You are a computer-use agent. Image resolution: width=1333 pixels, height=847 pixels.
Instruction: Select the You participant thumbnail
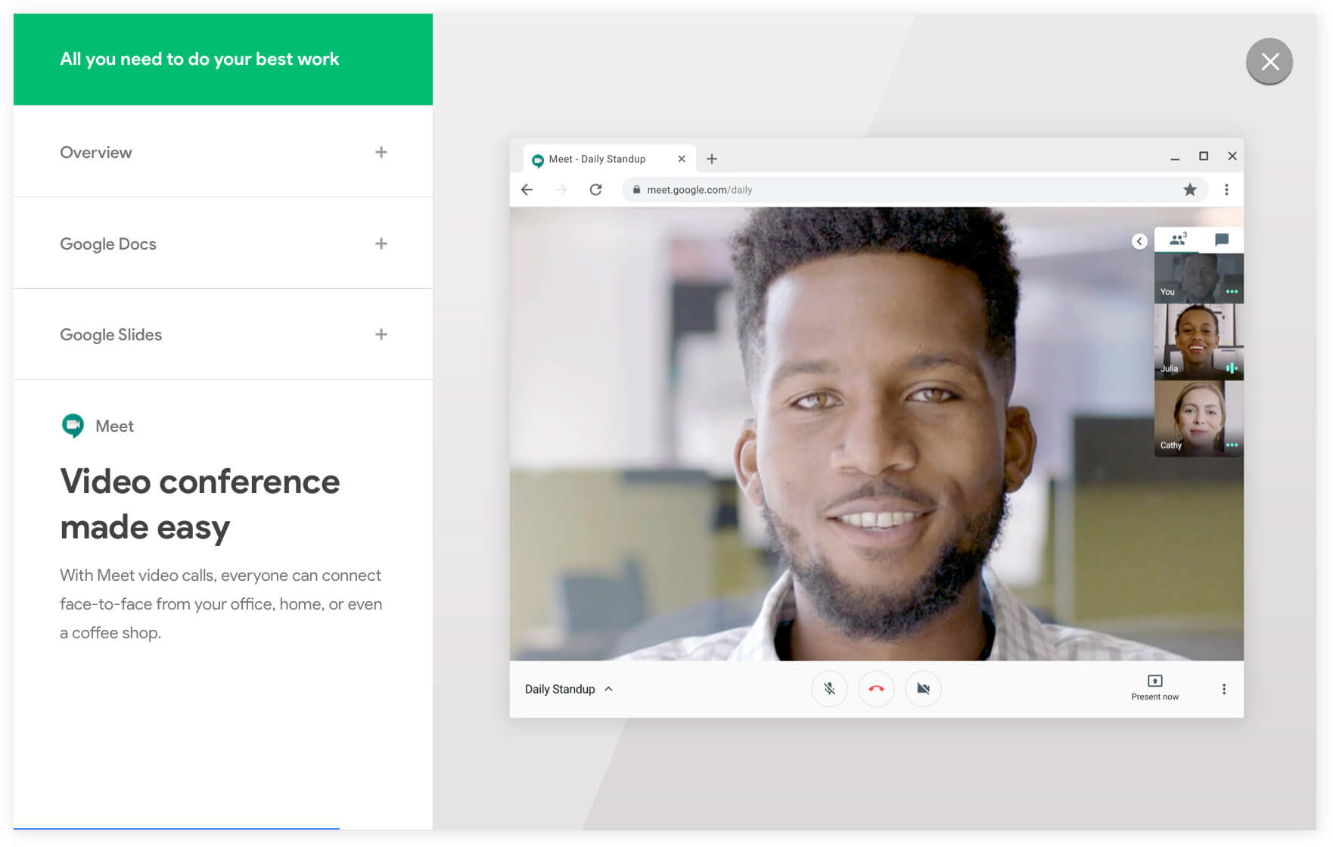(1198, 278)
